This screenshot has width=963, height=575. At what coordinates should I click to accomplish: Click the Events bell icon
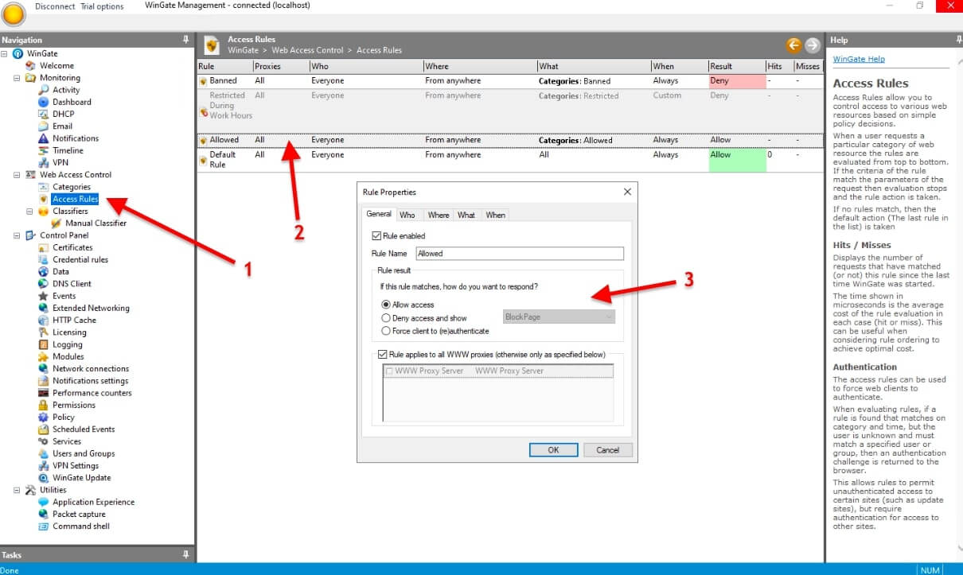point(44,296)
